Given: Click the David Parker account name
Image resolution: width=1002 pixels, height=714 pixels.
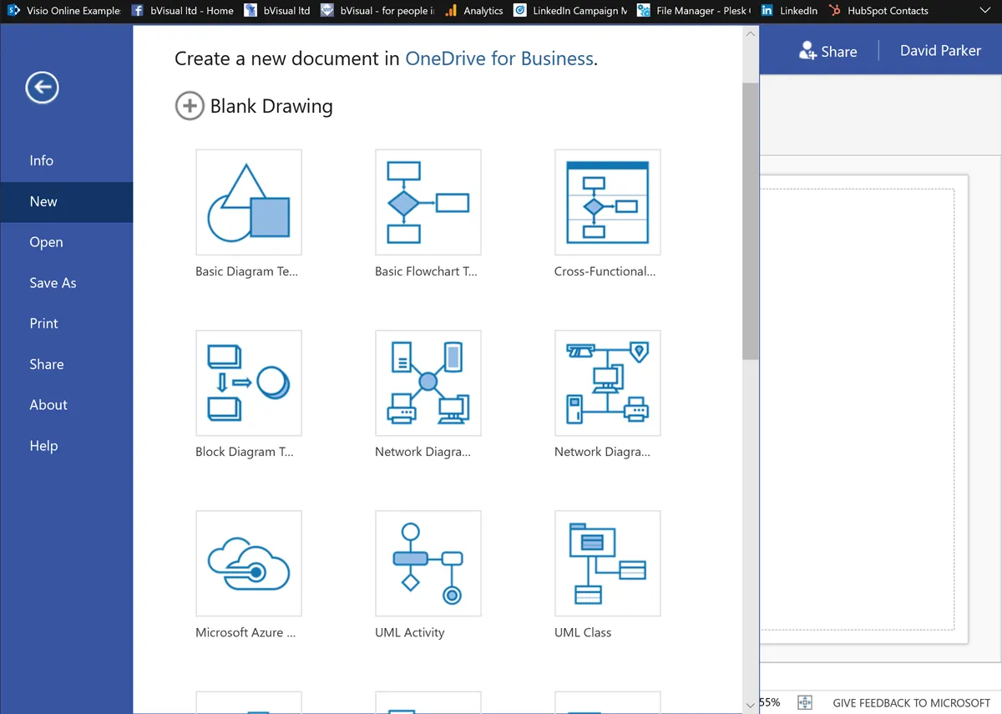Looking at the screenshot, I should point(940,50).
